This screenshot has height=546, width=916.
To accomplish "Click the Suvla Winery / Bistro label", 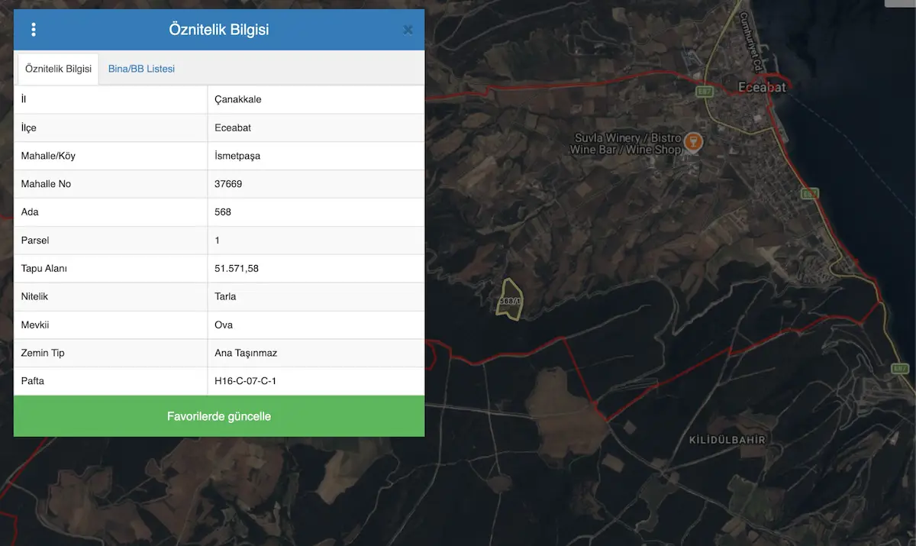I will 627,144.
